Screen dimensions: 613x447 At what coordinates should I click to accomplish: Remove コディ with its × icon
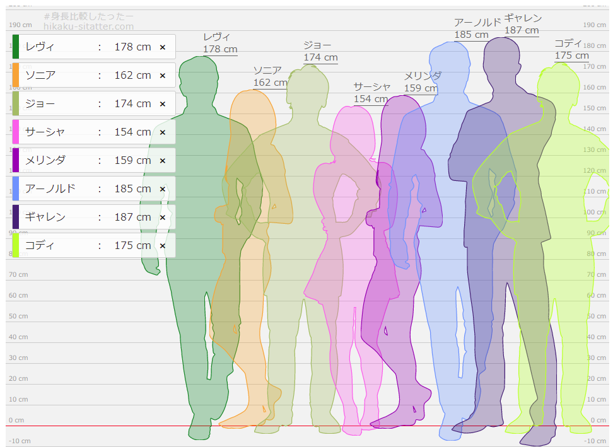[x=162, y=246]
